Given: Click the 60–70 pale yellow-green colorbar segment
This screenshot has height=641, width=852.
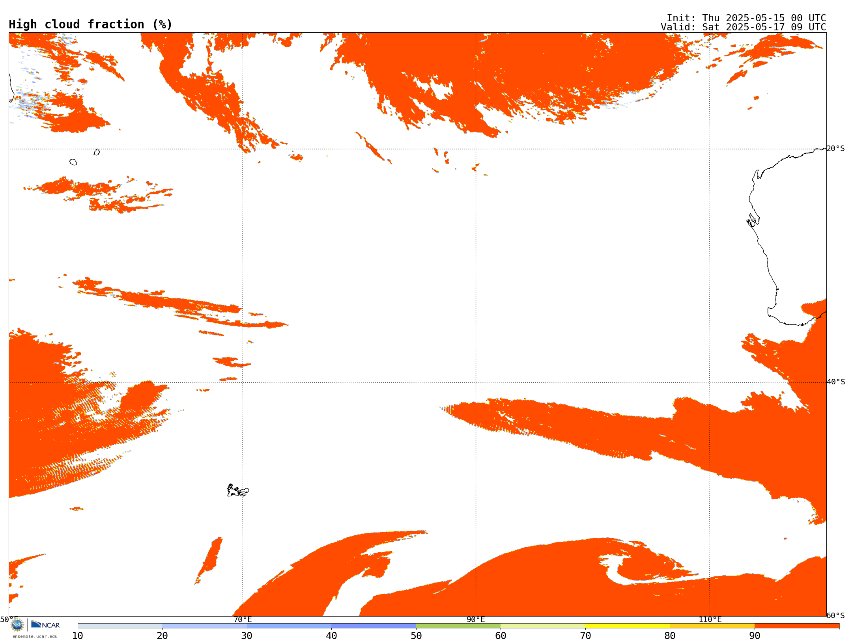Looking at the screenshot, I should pos(543,626).
